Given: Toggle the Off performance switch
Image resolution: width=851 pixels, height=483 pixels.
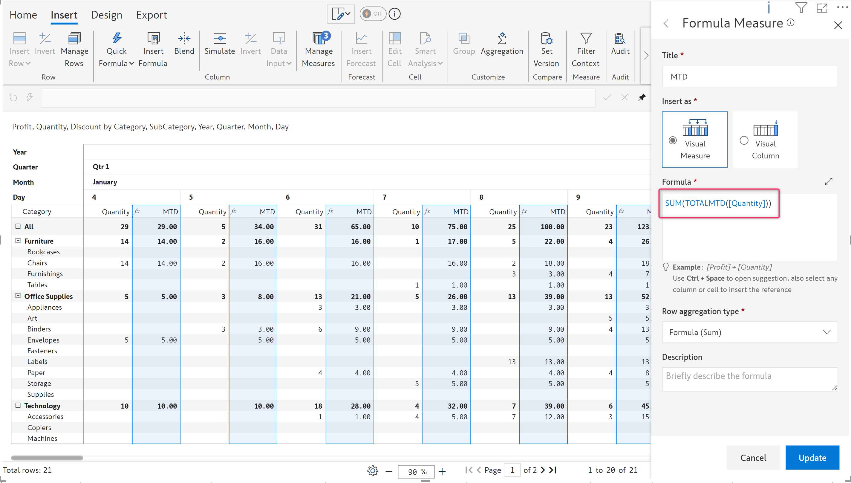Looking at the screenshot, I should coord(372,14).
